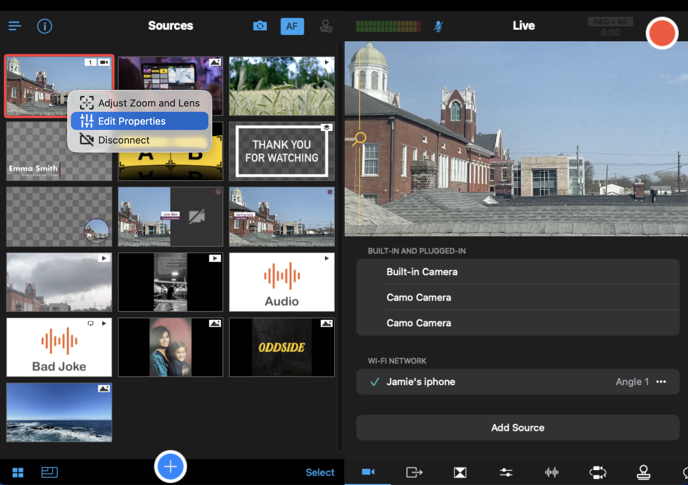Click the audio level meter
This screenshot has height=485, width=688.
tap(388, 26)
